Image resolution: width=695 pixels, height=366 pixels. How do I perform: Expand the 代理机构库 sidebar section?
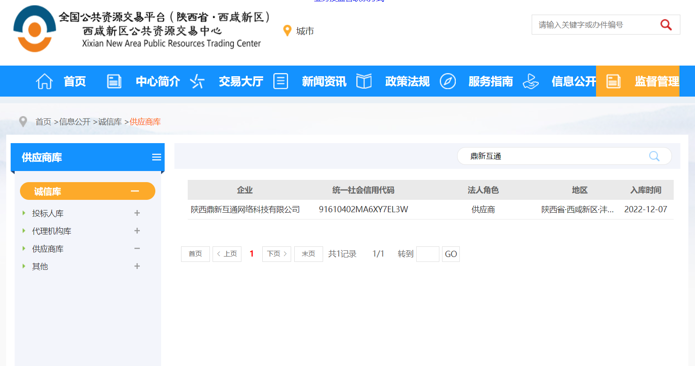click(x=137, y=231)
